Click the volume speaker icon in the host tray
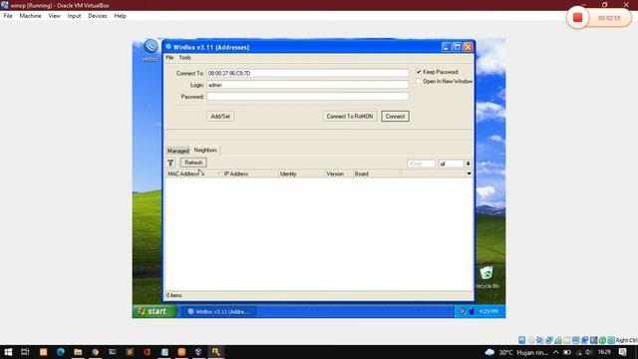The width and height of the screenshot is (638, 359). [x=589, y=352]
